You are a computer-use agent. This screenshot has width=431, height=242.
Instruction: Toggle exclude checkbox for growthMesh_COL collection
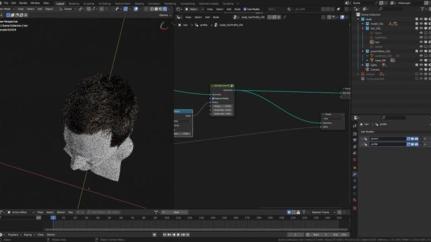click(x=417, y=51)
